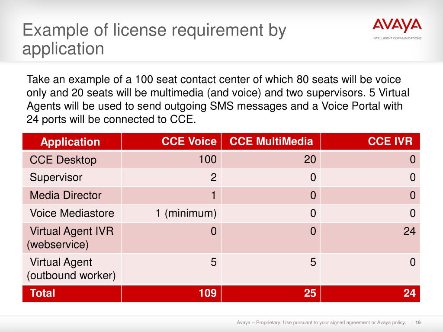The height and width of the screenshot is (332, 443).
Task: Select 'Virtual Agent IVR (webservice)' row label
Action: [x=71, y=238]
